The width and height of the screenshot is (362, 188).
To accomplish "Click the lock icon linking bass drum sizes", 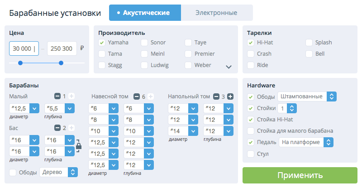I will click(x=79, y=145).
